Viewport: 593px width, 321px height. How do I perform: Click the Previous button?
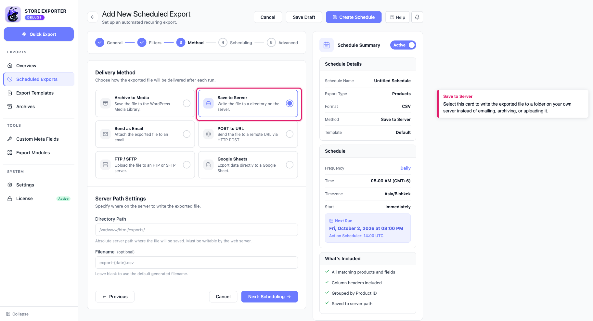pos(115,297)
